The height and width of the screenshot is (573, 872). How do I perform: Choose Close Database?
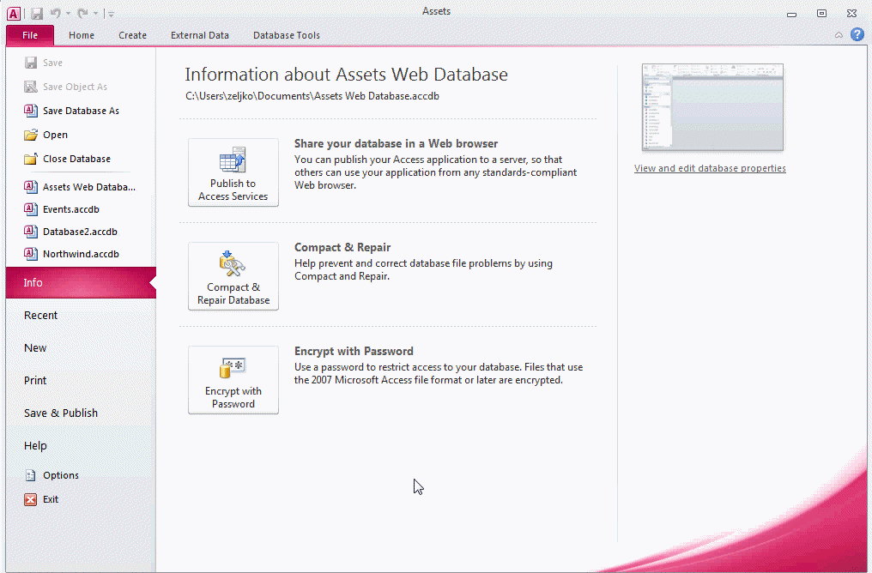[x=67, y=159]
